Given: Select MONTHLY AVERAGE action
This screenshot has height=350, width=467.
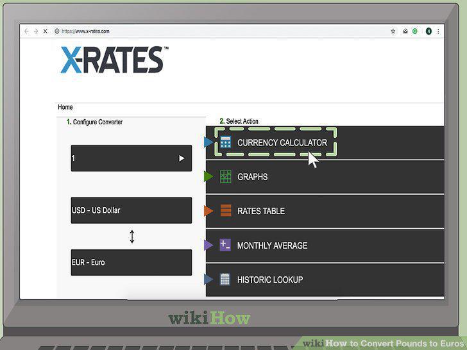Looking at the screenshot, I should 325,246.
